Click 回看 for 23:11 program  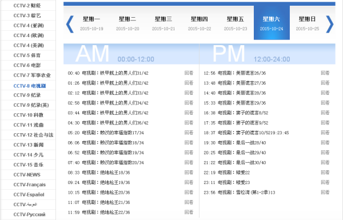[325, 182]
